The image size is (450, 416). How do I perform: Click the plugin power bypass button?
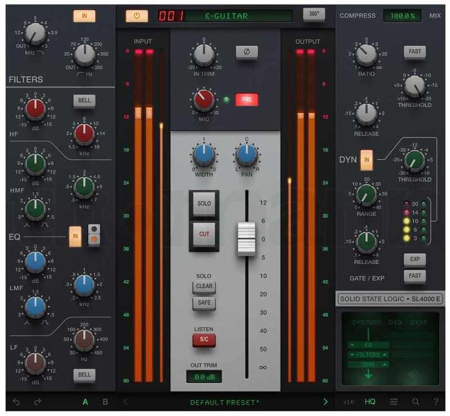point(136,16)
